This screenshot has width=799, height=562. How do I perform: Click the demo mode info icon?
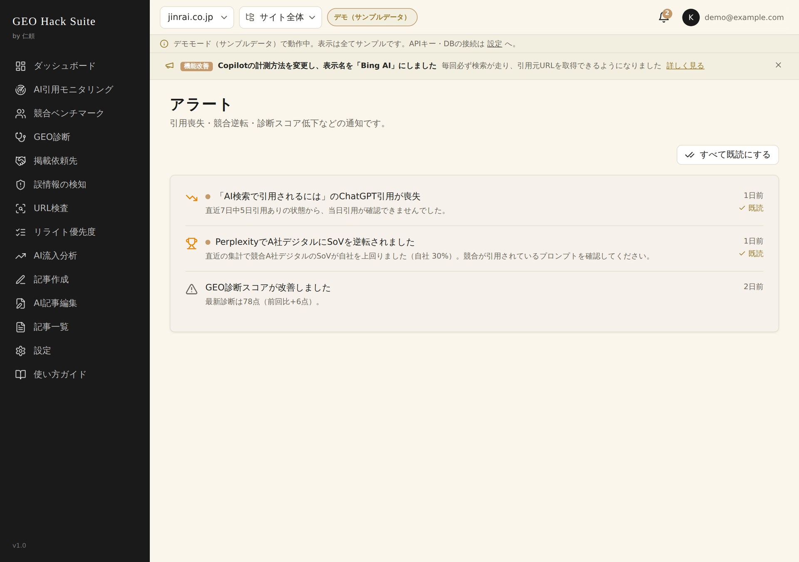(164, 44)
